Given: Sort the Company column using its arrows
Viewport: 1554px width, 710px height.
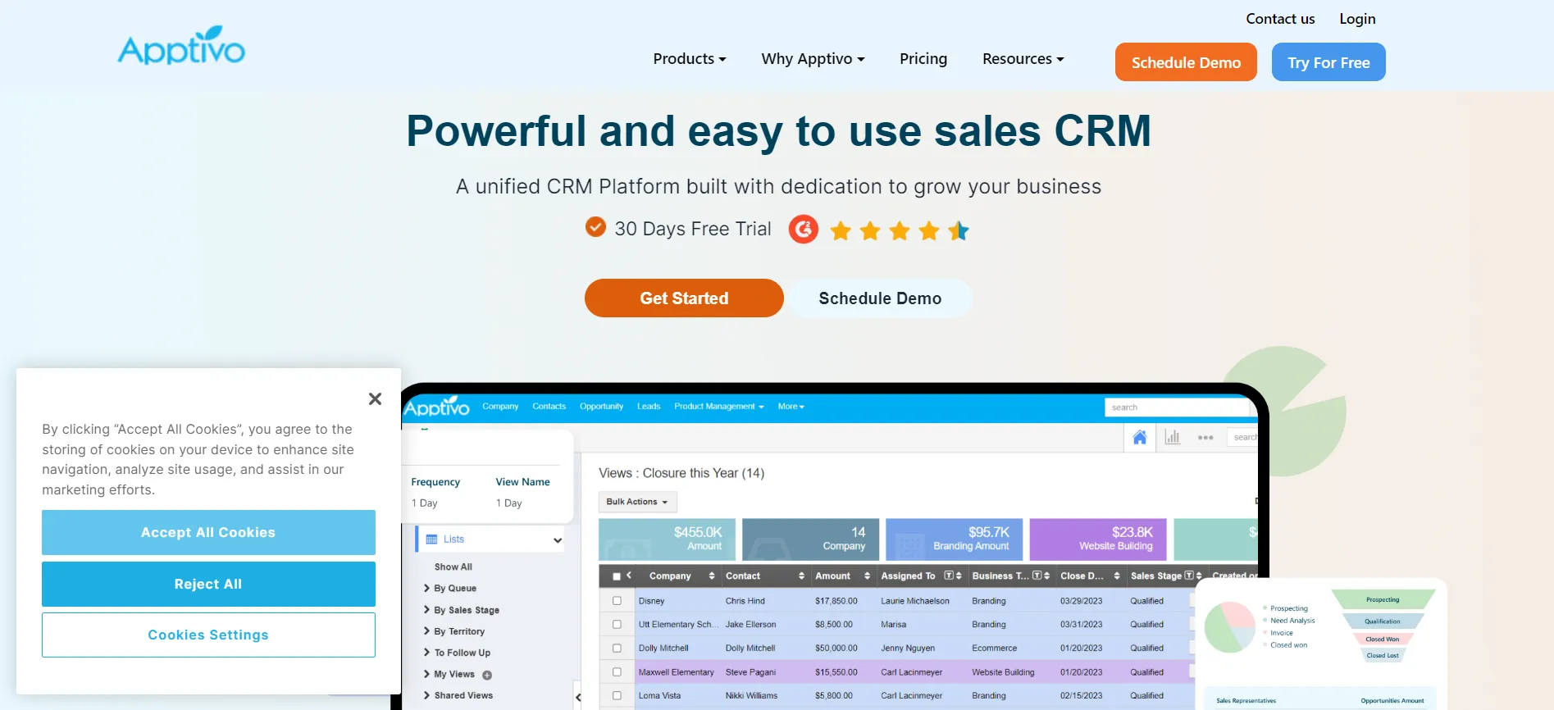Looking at the screenshot, I should pos(712,576).
